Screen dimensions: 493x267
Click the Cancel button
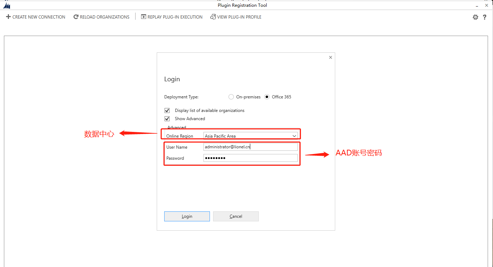coord(236,216)
